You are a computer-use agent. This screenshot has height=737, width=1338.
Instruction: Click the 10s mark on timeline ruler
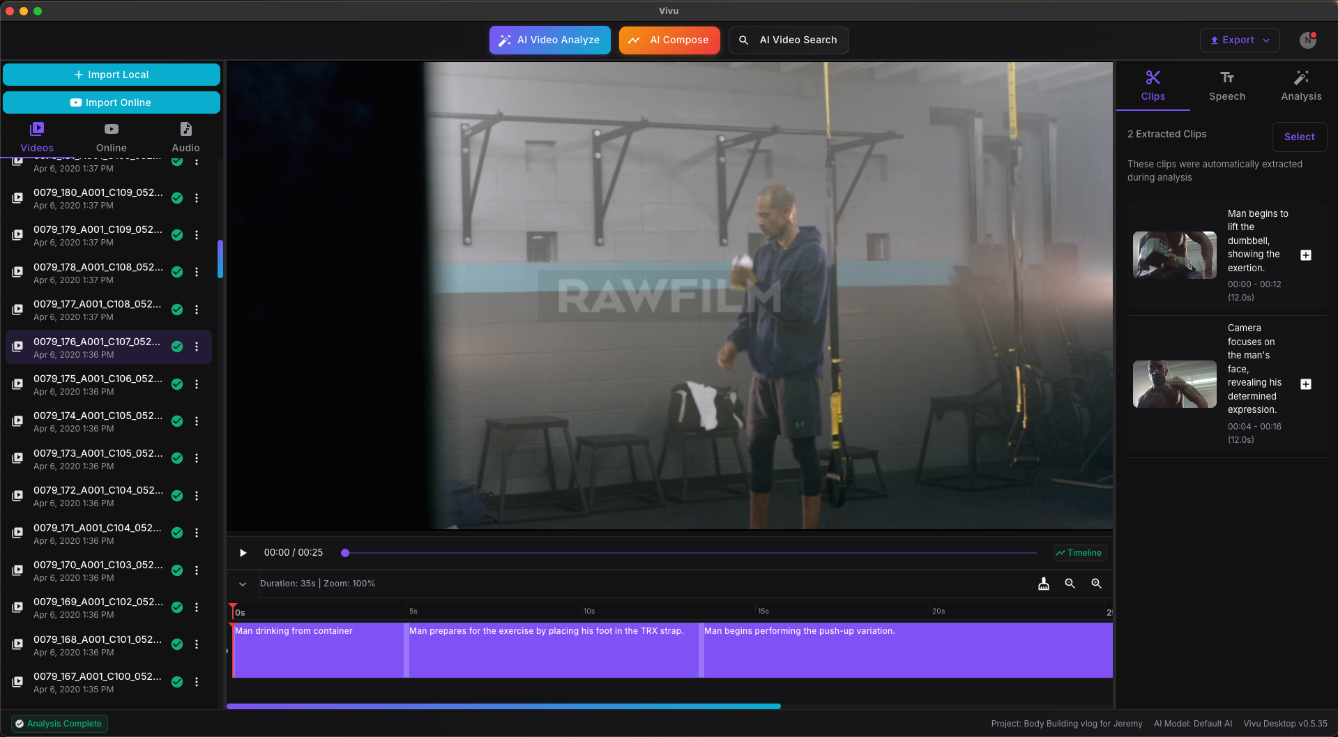coord(588,611)
